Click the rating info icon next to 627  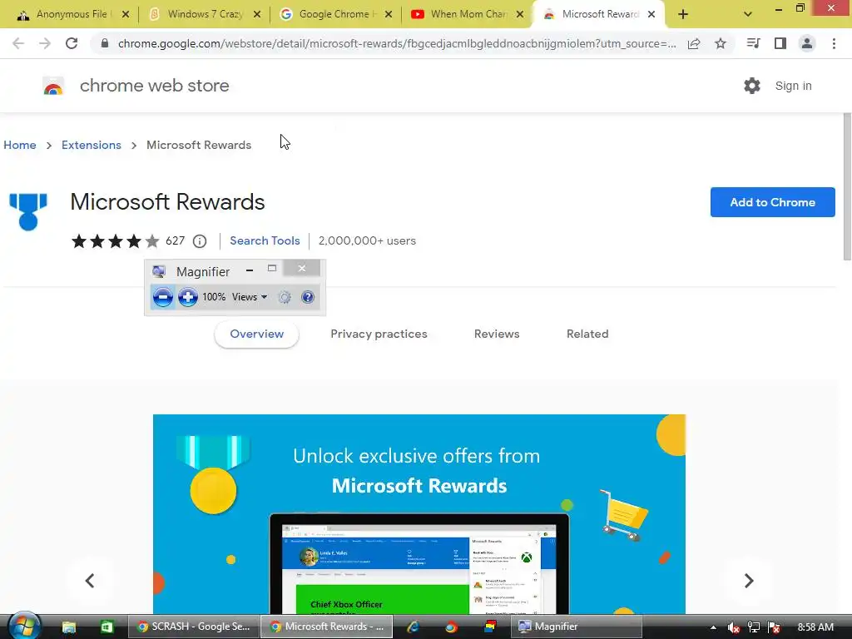click(200, 240)
